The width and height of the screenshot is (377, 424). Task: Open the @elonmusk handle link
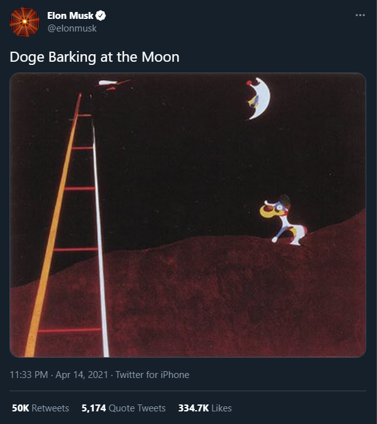tap(72, 28)
